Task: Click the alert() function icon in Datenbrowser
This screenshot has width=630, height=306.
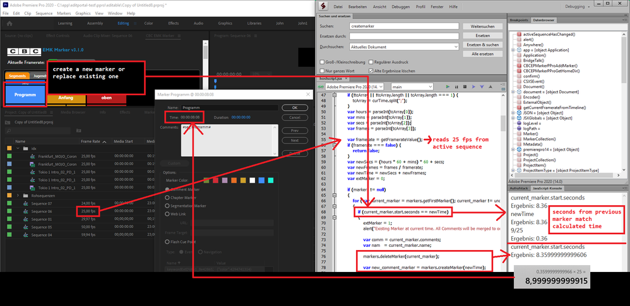Action: (520, 40)
